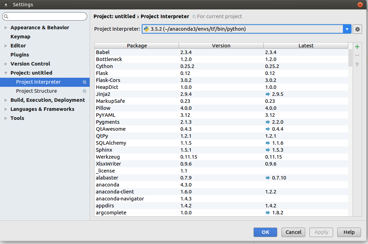Expand Build, Execution, Deployment section

[6, 100]
